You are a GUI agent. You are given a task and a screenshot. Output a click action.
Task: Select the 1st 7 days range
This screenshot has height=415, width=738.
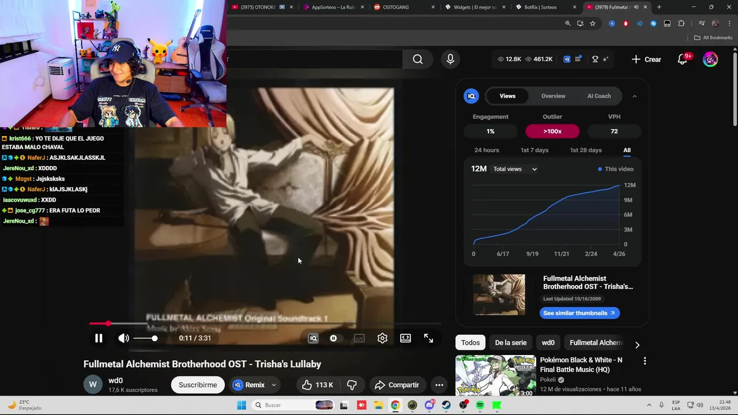point(534,150)
